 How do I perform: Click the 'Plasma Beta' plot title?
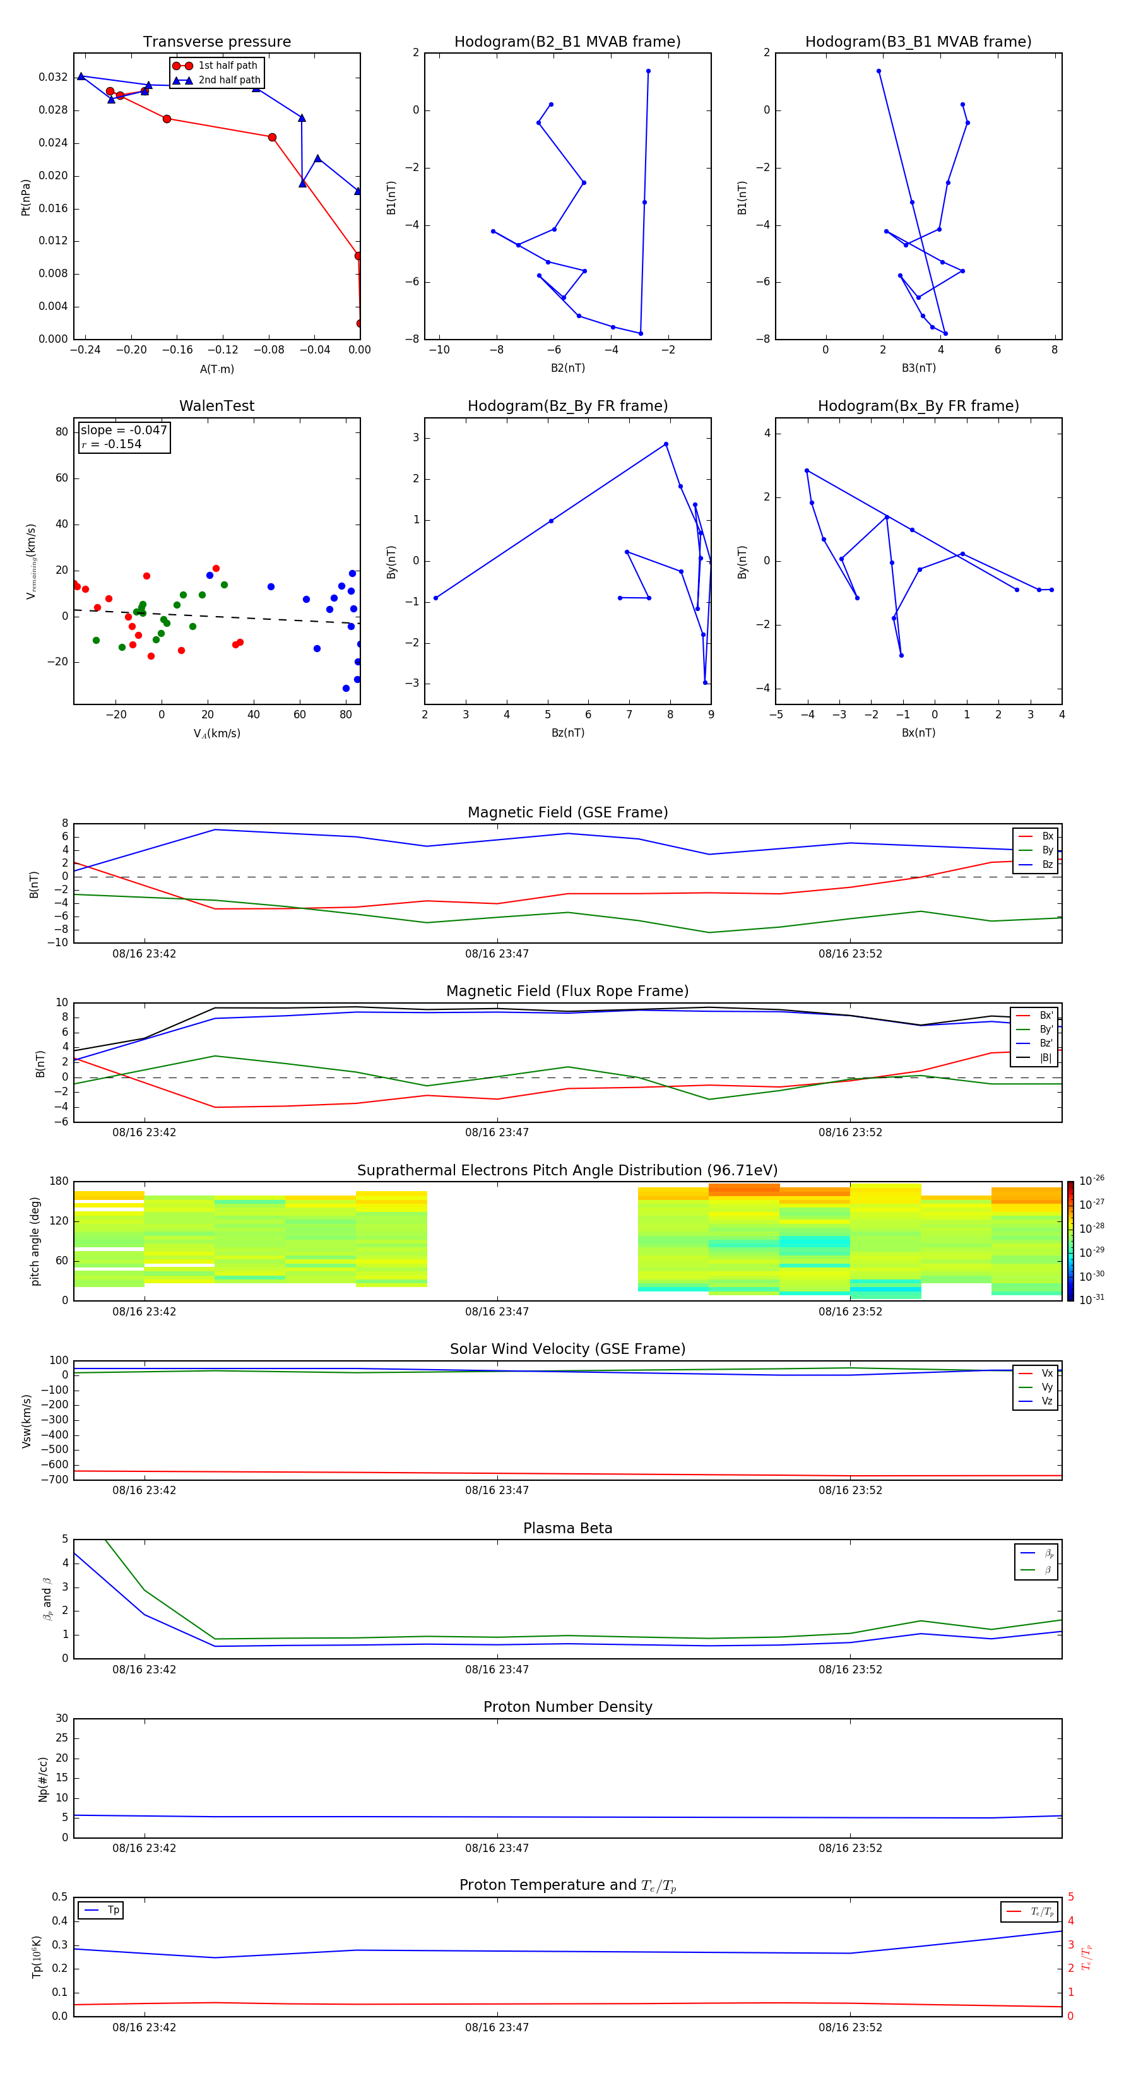567,1528
